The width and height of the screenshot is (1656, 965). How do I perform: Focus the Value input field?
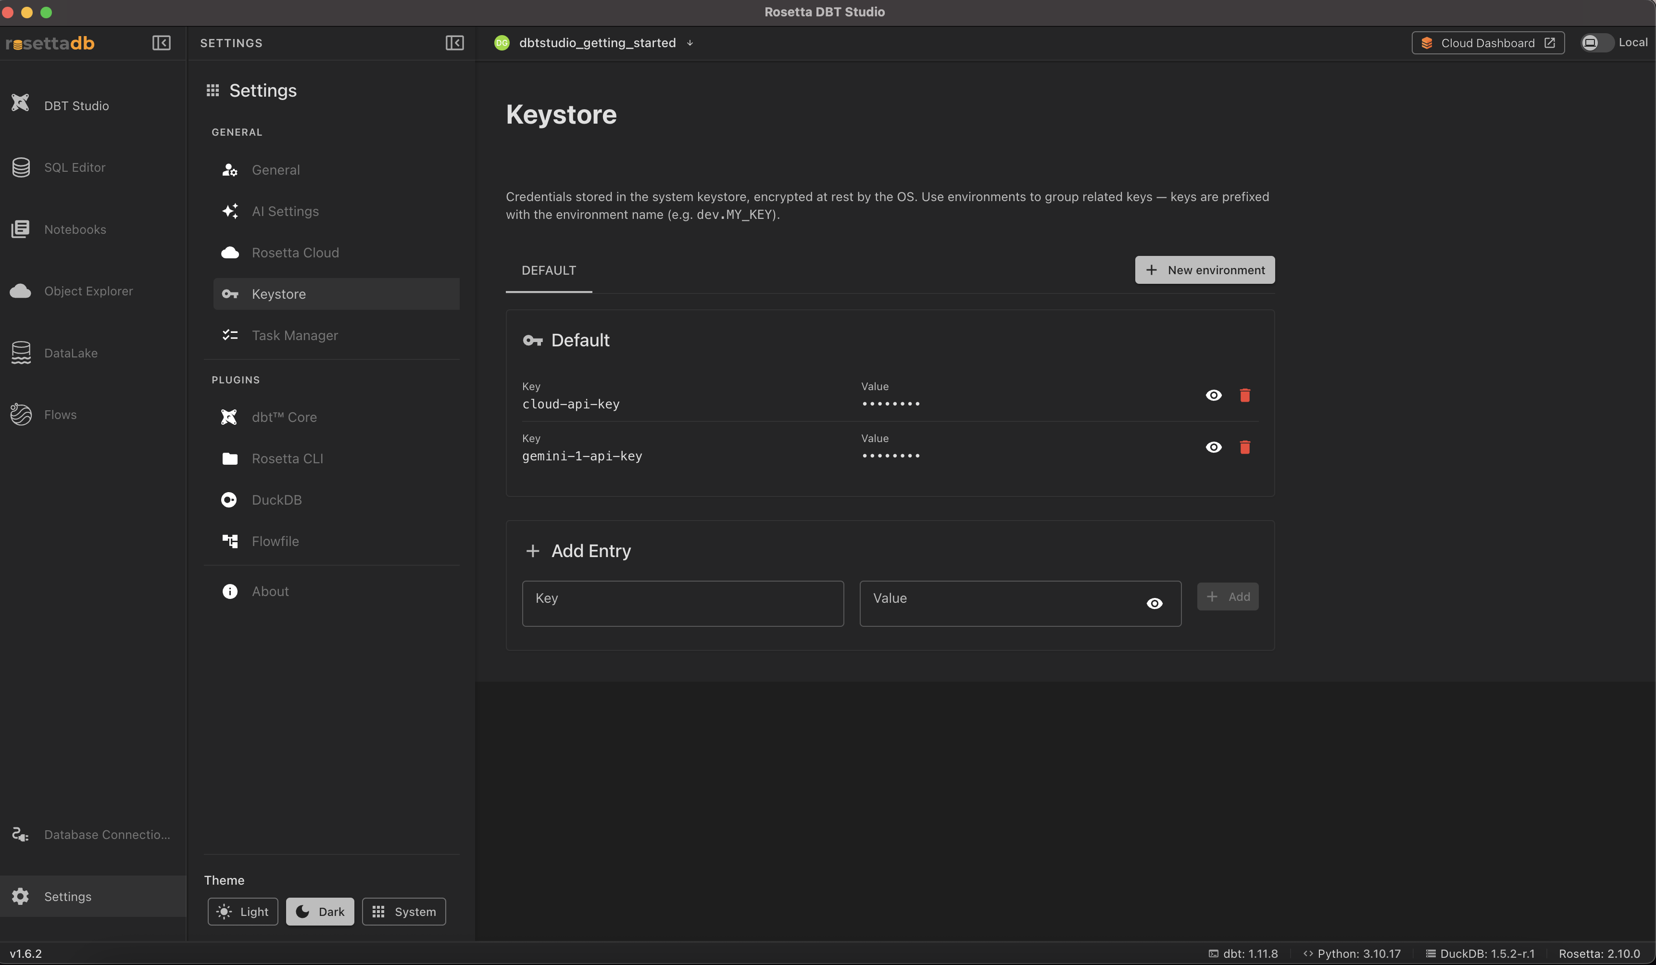tap(1020, 603)
